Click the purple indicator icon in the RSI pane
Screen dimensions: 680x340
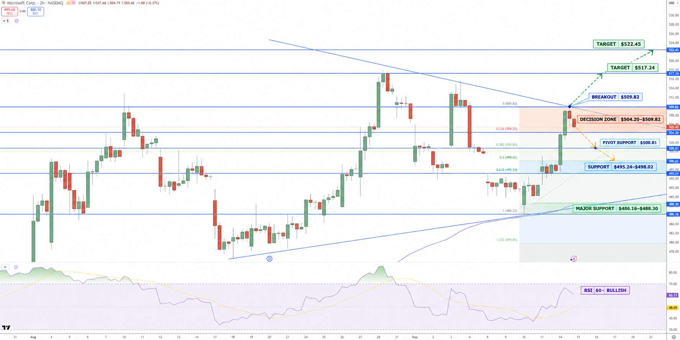[16, 267]
